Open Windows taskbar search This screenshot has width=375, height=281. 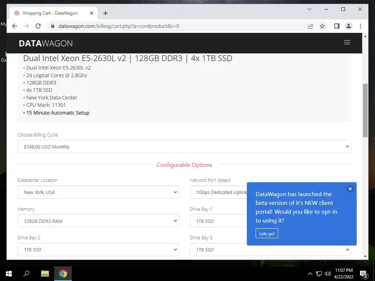tap(26, 274)
